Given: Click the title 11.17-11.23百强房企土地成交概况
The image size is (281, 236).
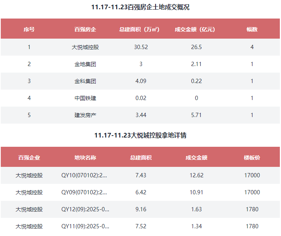Looking at the screenshot, I should [140, 7].
